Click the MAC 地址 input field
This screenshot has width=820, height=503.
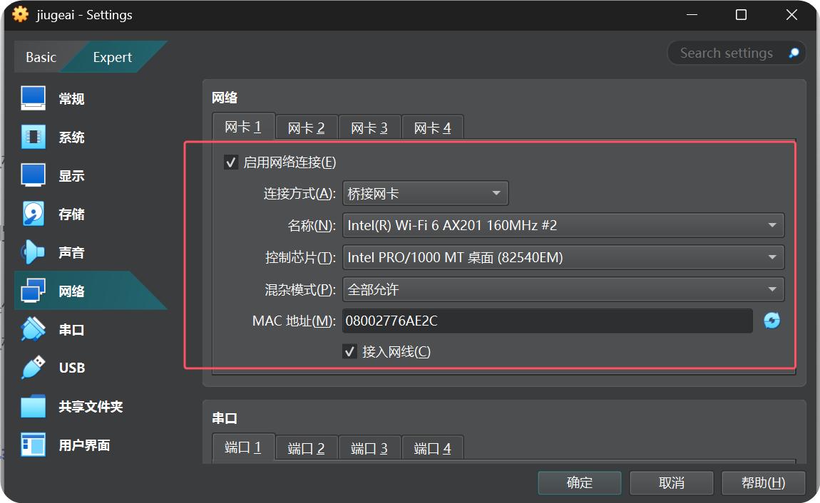click(547, 321)
